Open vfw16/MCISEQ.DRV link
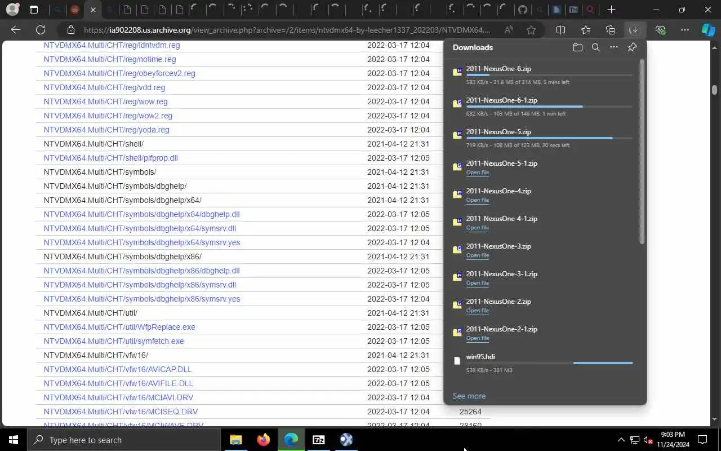 click(x=121, y=412)
